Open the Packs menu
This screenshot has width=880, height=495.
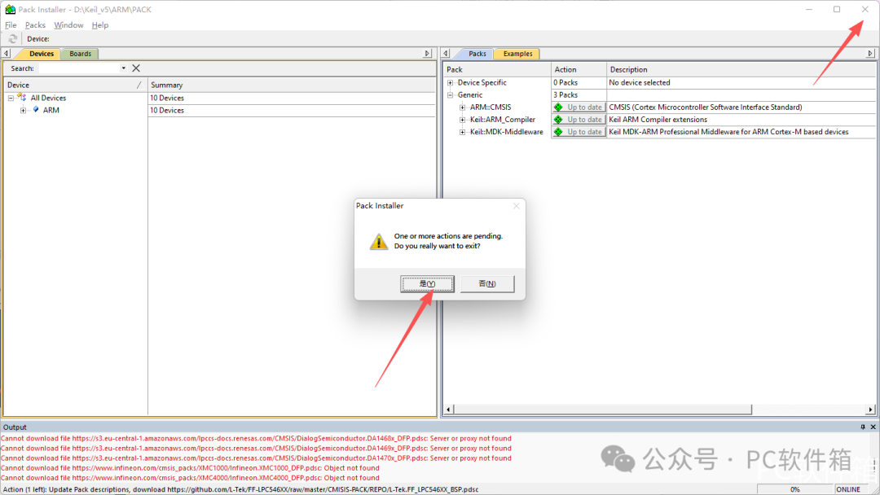(35, 25)
